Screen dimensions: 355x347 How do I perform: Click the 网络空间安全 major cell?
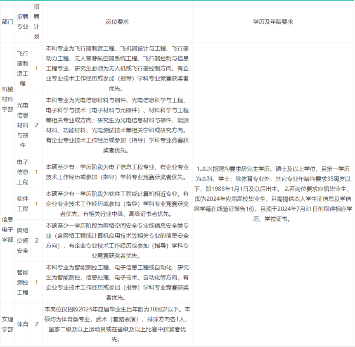tap(23, 240)
